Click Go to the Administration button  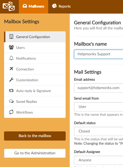[35, 153]
